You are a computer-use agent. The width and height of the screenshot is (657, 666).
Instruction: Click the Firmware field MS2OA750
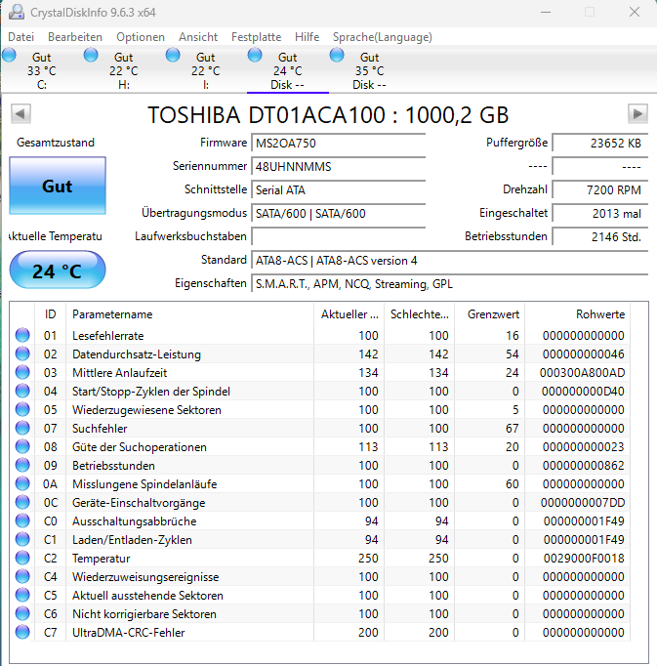tap(339, 144)
